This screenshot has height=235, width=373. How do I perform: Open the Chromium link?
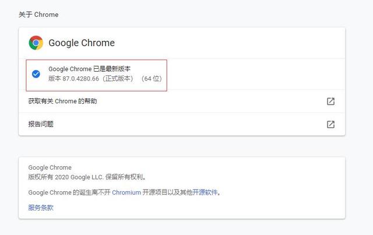[126, 192]
